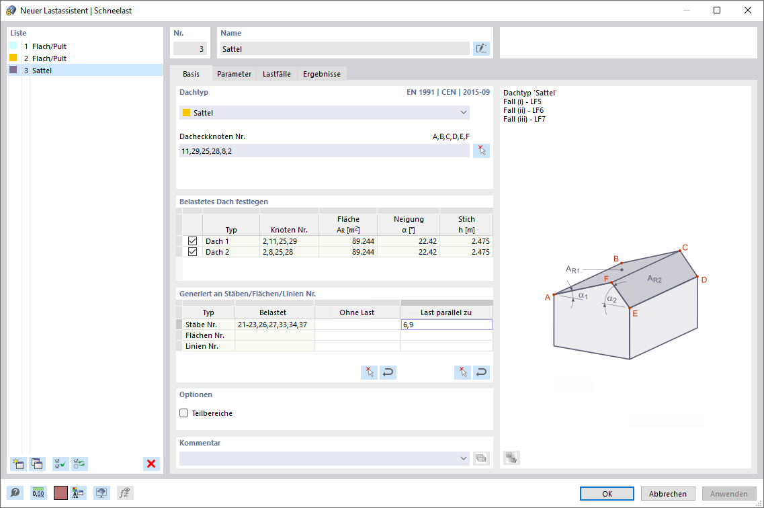Click the Anwenden button
Screen dimensions: 764x508
(729, 493)
